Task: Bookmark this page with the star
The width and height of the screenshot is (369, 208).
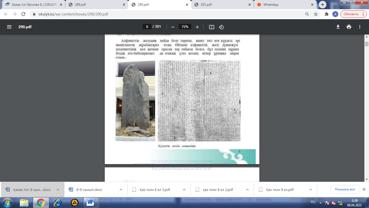Action: click(x=316, y=14)
